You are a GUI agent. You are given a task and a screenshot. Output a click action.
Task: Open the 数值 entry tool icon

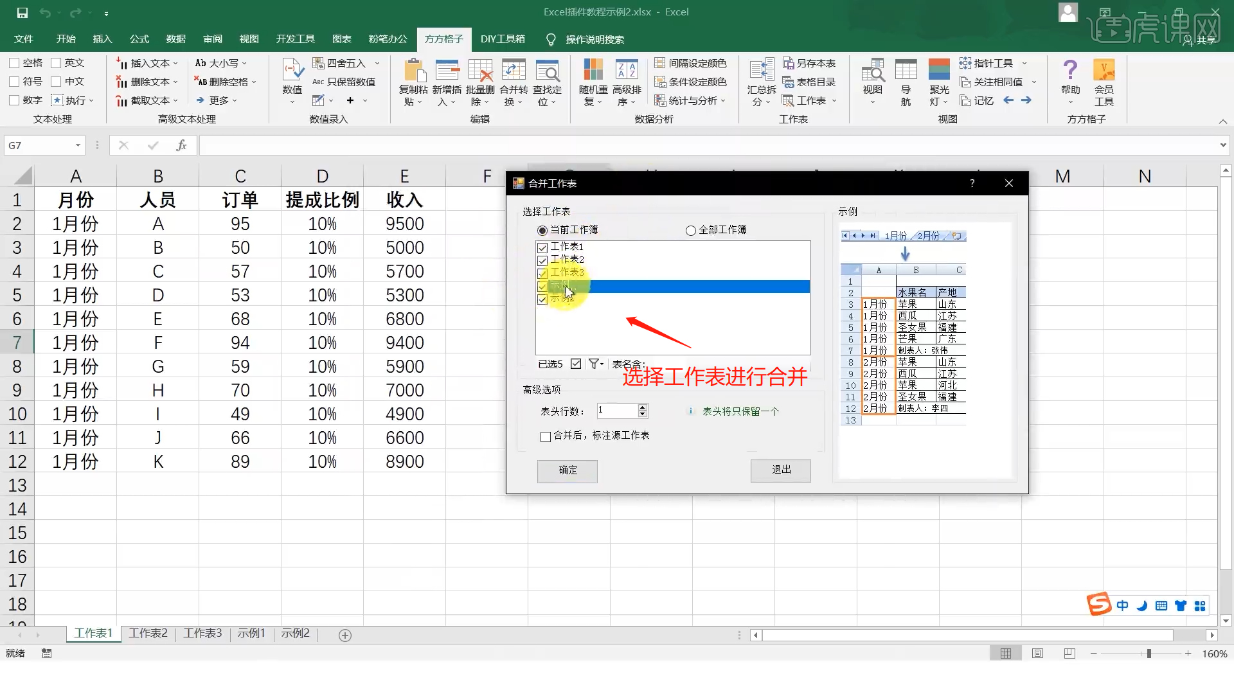pyautogui.click(x=292, y=69)
